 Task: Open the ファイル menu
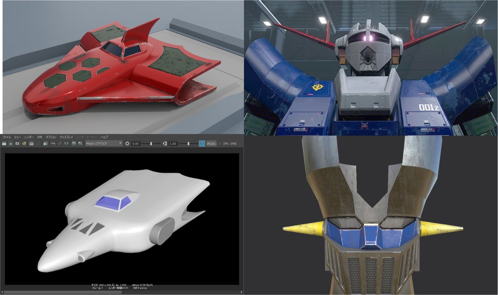(7, 137)
